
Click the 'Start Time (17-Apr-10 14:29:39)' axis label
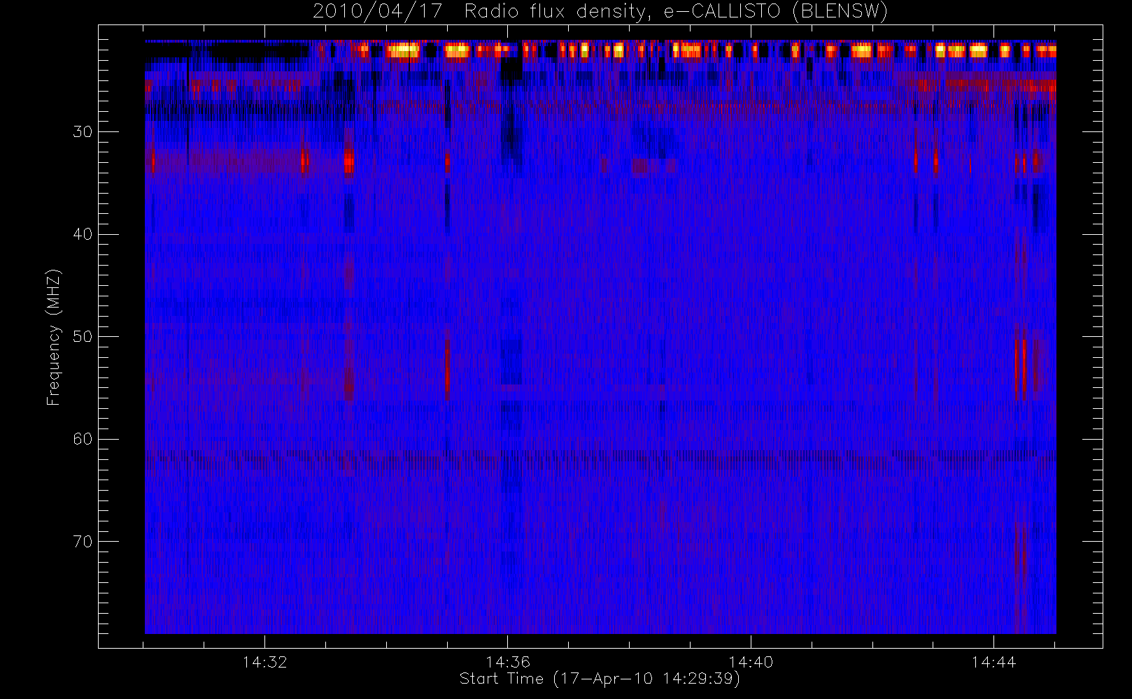pyautogui.click(x=600, y=679)
